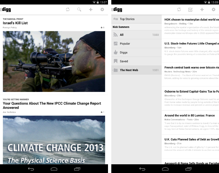Tap the Digg logo drawer in left screen
The height and width of the screenshot is (173, 219).
point(5,10)
